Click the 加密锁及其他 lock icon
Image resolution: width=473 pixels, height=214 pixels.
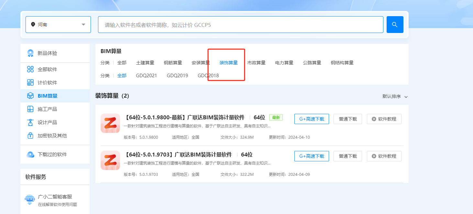pyautogui.click(x=30, y=135)
